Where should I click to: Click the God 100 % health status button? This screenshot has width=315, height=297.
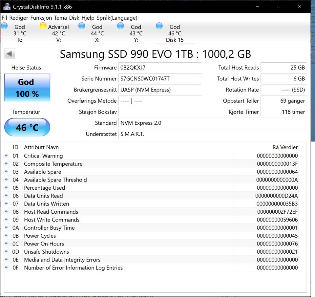[x=27, y=87]
